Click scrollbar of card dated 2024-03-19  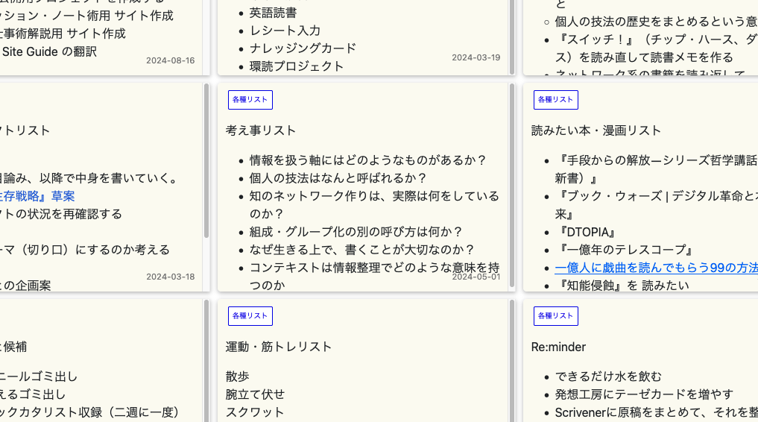point(511,37)
